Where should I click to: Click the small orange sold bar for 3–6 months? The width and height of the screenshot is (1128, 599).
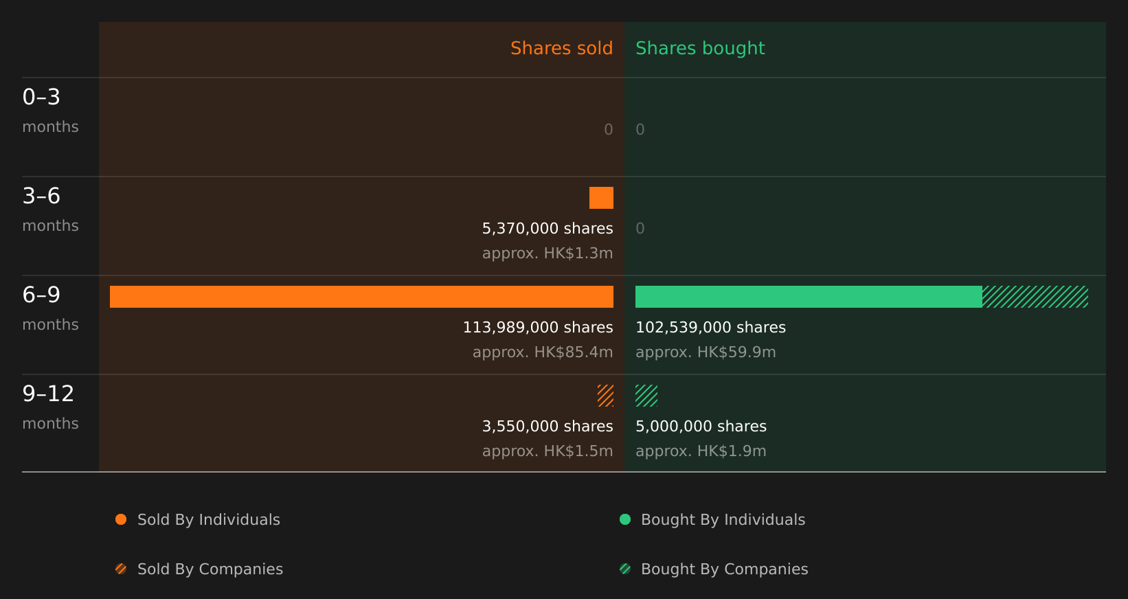[x=601, y=198]
